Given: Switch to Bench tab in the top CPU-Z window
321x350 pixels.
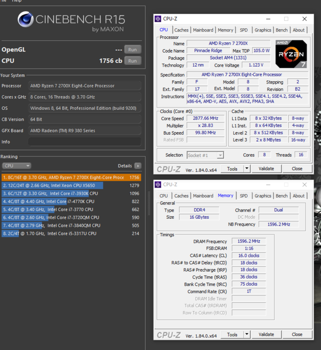Looking at the screenshot, I should coord(282,30).
